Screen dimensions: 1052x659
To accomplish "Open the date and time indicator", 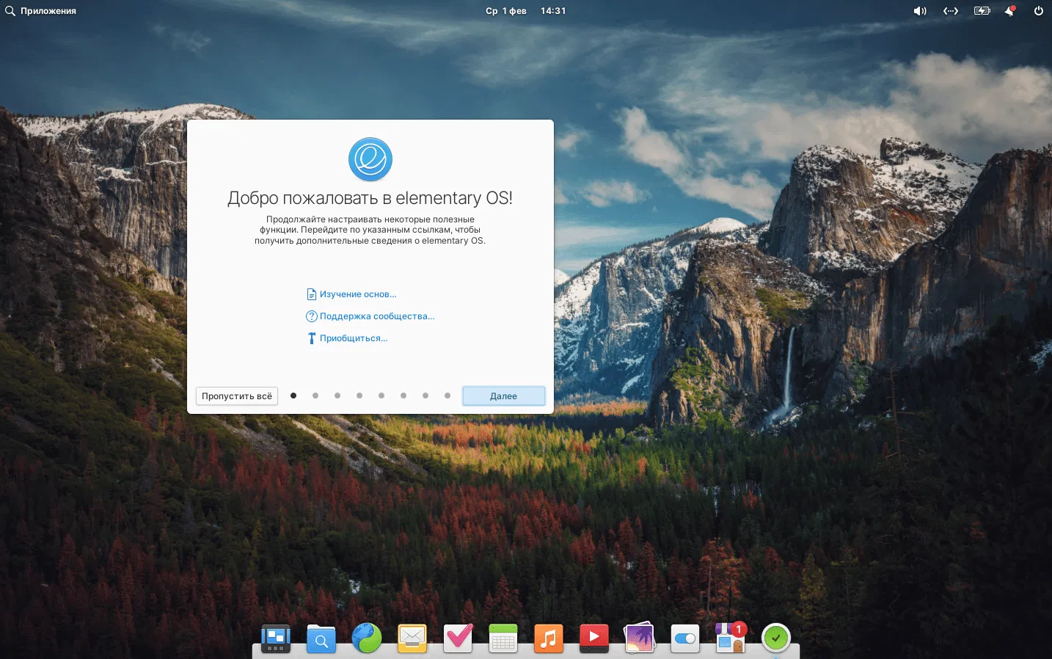I will pyautogui.click(x=525, y=11).
